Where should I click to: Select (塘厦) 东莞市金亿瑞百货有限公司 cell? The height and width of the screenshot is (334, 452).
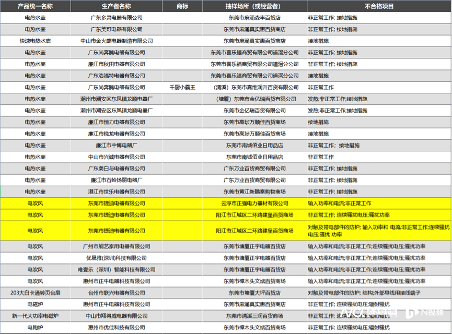[x=254, y=99]
